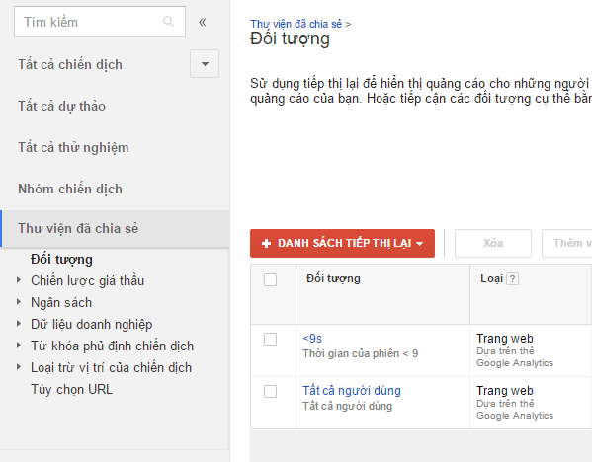Expand Loại trừ vị trí của chiến dịch arrow
The height and width of the screenshot is (462, 592).
coord(19,367)
